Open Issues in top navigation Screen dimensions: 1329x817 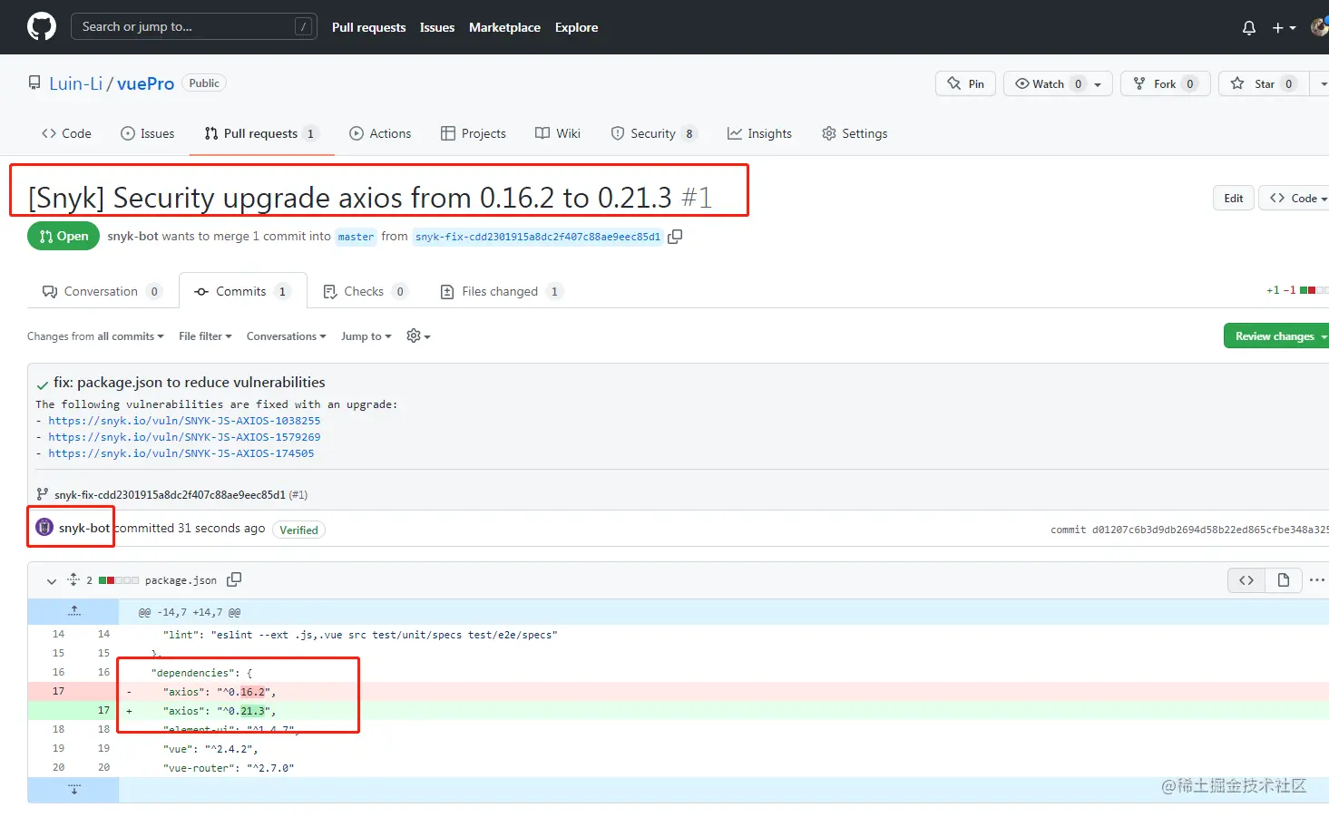pyautogui.click(x=437, y=27)
